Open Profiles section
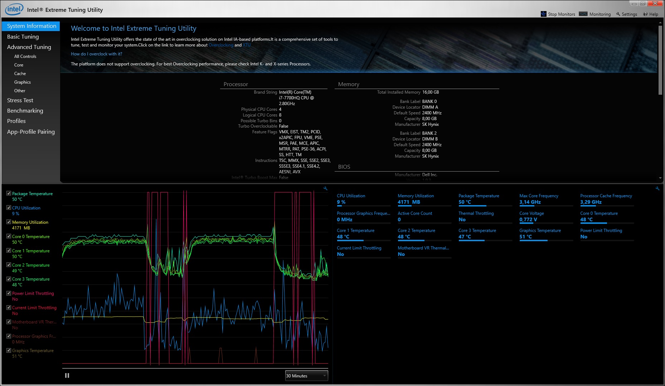 (x=16, y=121)
